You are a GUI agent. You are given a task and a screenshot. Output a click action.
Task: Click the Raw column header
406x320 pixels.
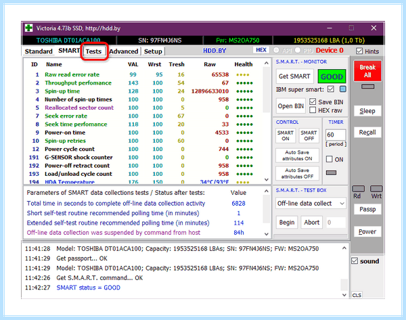coord(210,64)
